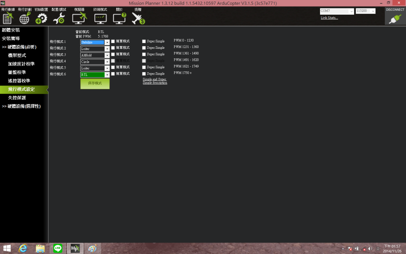Check Super Simple for 飛行模式 3
Image resolution: width=406 pixels, height=254 pixels.
click(144, 54)
